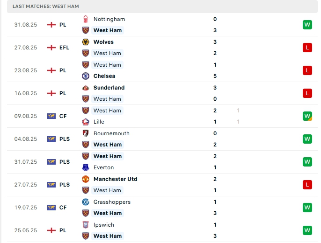
Task: Click the Everton club crest icon
Action: (x=86, y=167)
